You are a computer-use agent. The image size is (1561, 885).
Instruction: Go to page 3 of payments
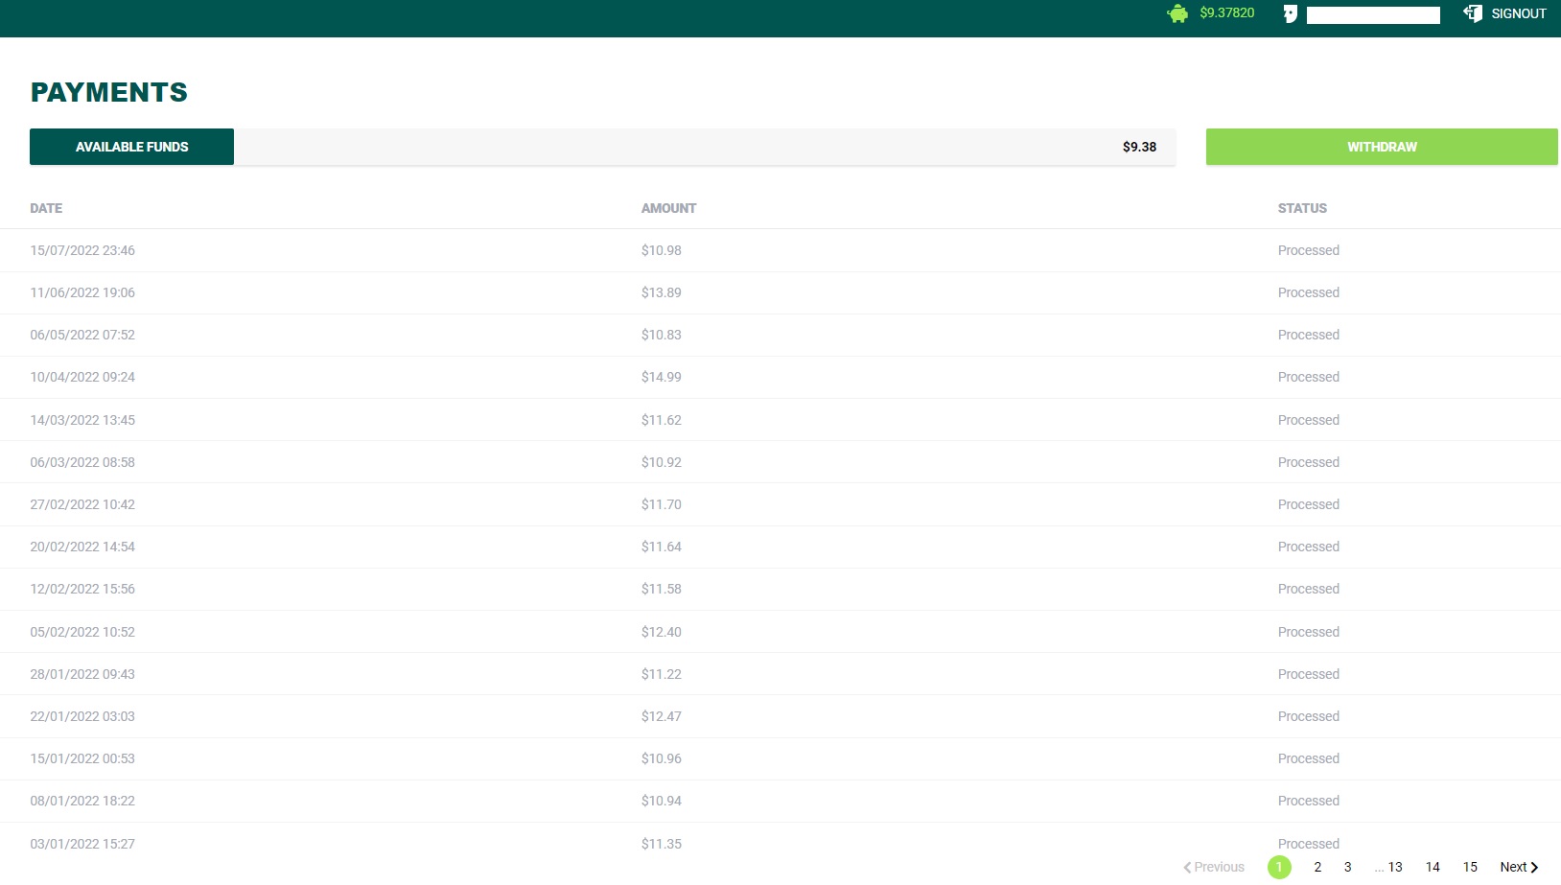[1347, 867]
